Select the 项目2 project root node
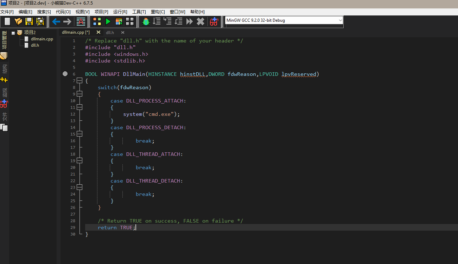Image resolution: width=458 pixels, height=264 pixels. pyautogui.click(x=30, y=32)
